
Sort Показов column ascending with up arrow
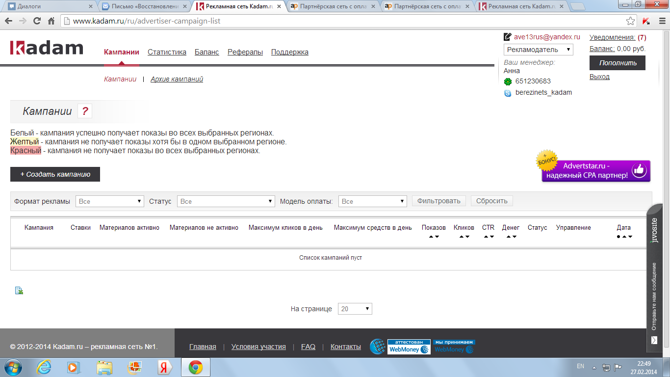pos(431,237)
